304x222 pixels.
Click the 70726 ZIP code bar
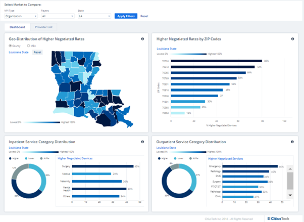pyautogui.click(x=216, y=61)
